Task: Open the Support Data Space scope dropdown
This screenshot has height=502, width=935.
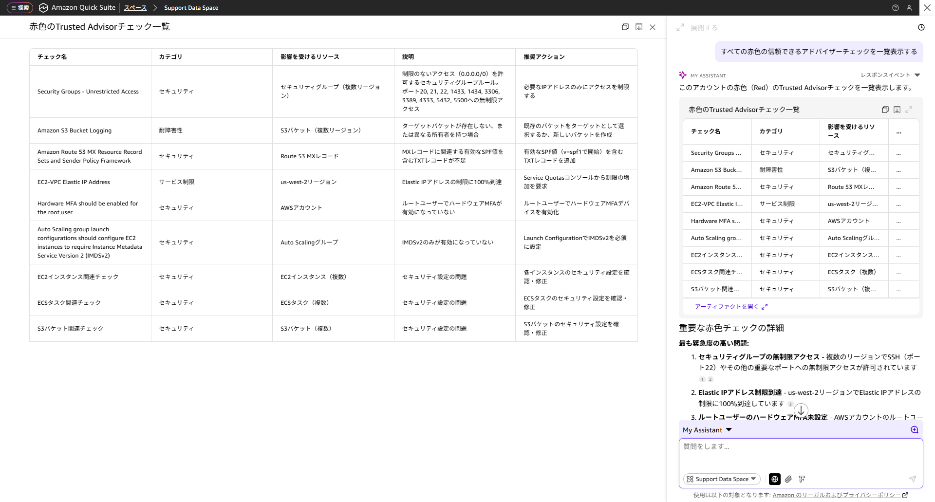Action: (721, 479)
